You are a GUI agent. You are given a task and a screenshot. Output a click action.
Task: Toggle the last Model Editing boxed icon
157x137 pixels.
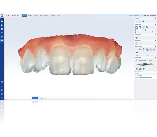coord(154,49)
